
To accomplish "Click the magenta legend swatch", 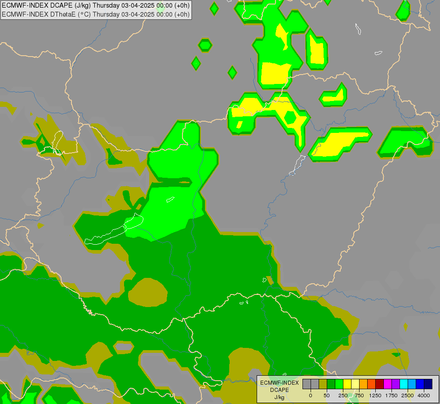I will click(x=387, y=384).
